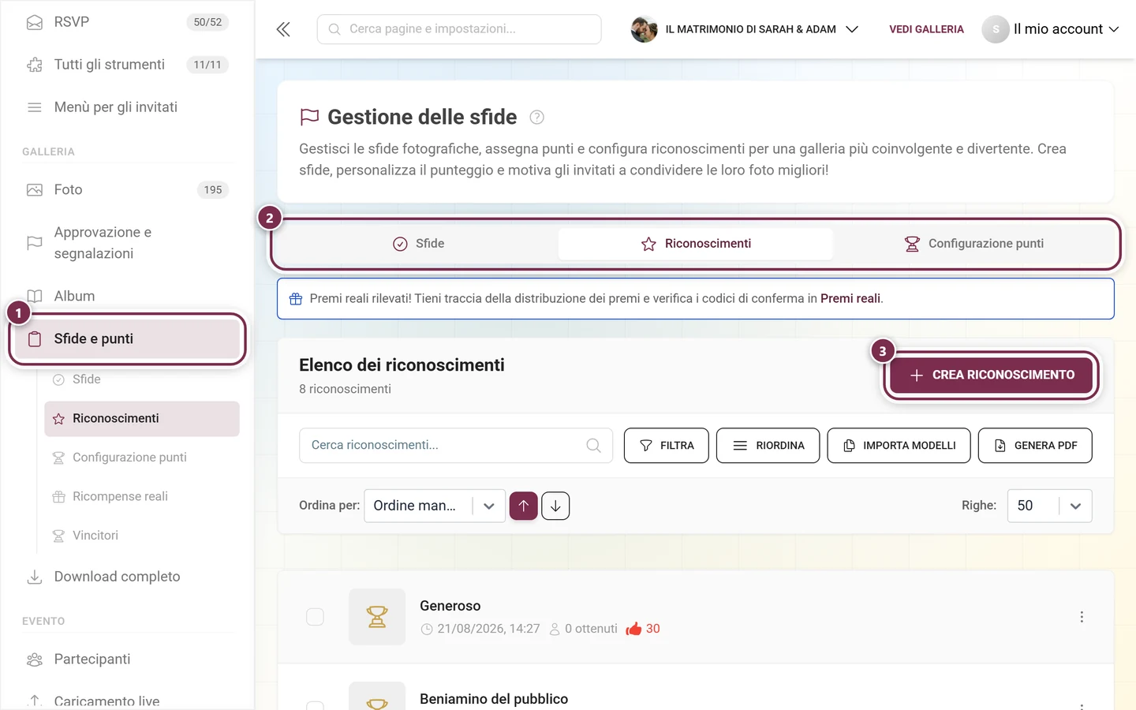Open Album in sidebar
Screen dimensions: 1136x710
tap(127, 297)
